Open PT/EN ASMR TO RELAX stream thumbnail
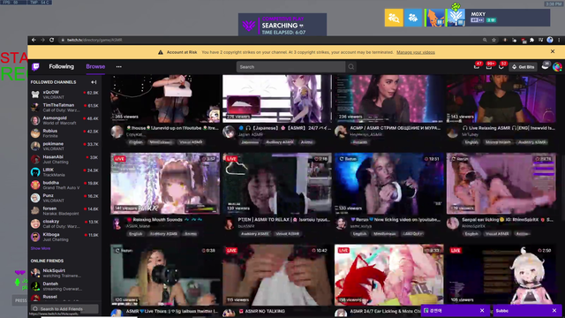The image size is (565, 318). click(x=276, y=184)
